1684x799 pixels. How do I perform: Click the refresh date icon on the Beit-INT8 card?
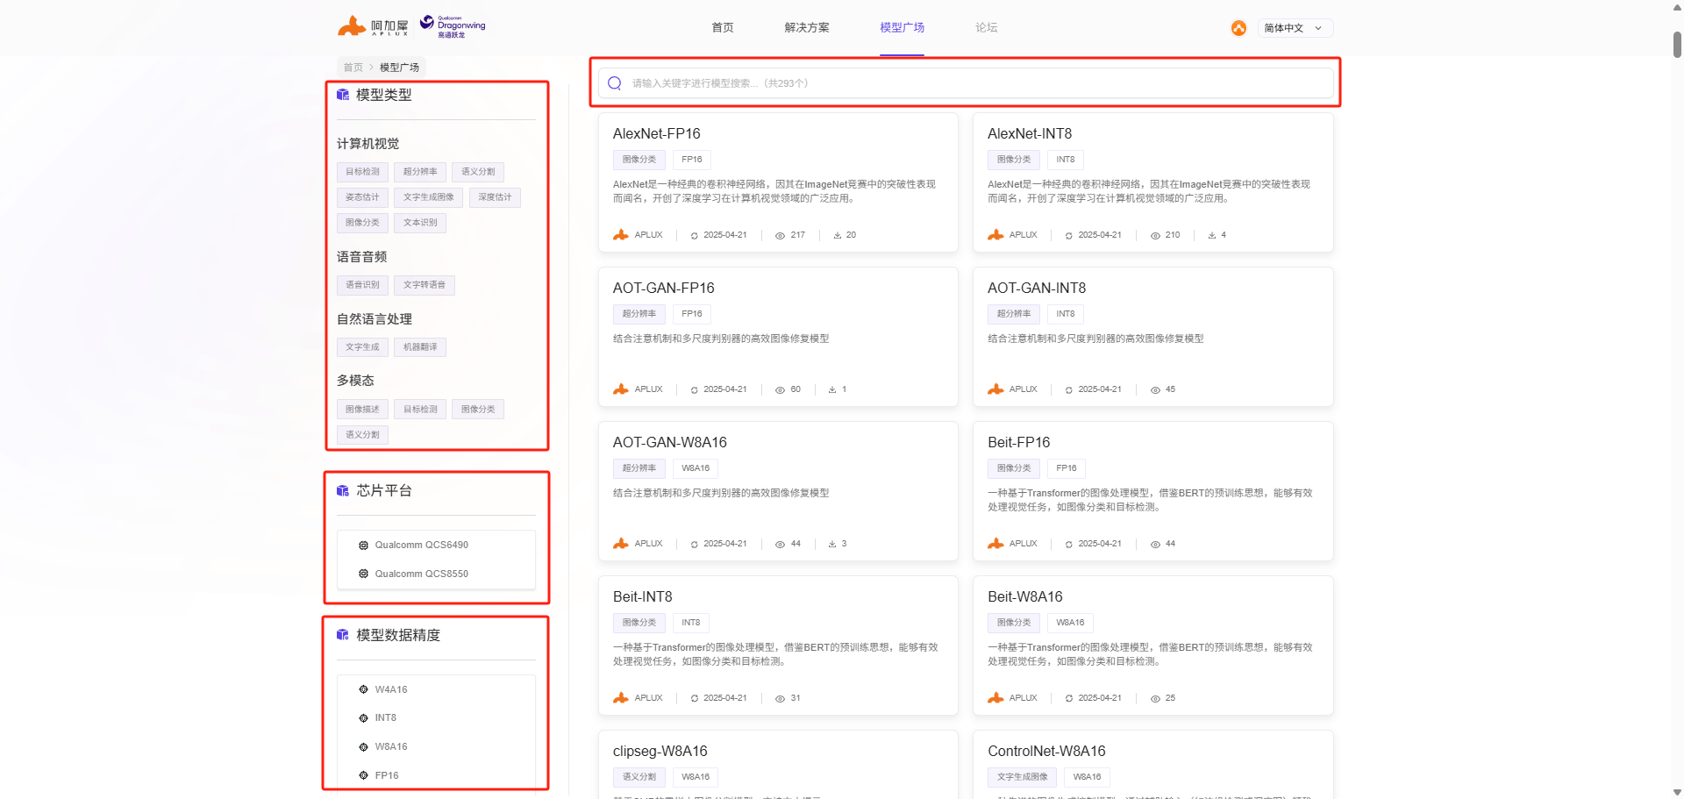pos(694,699)
